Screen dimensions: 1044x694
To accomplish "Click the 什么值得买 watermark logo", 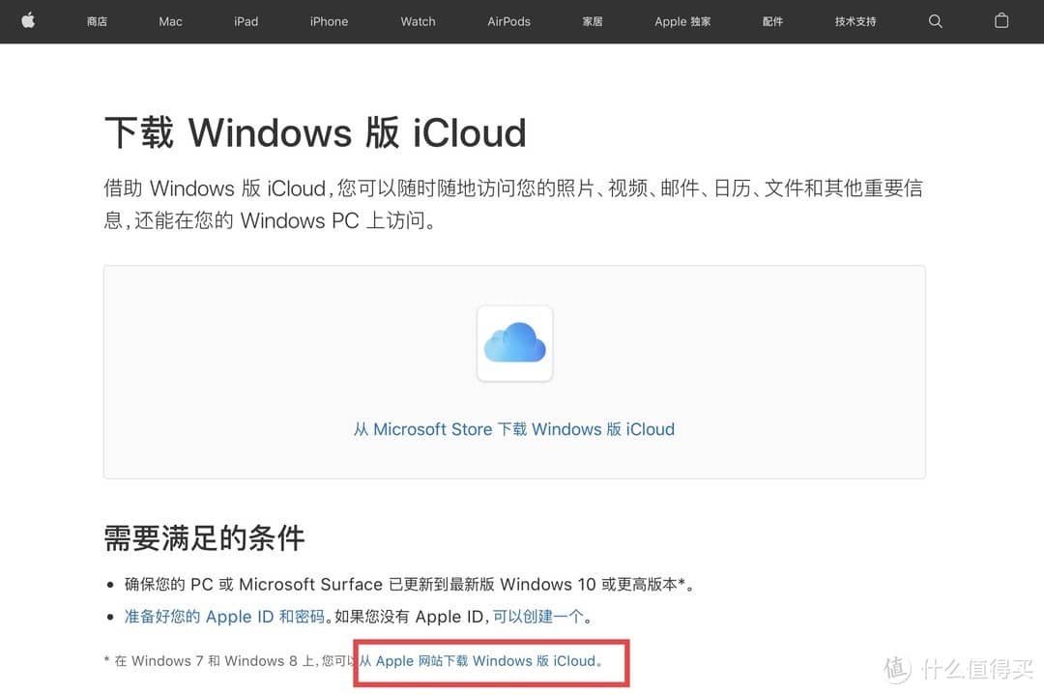I will click(950, 668).
